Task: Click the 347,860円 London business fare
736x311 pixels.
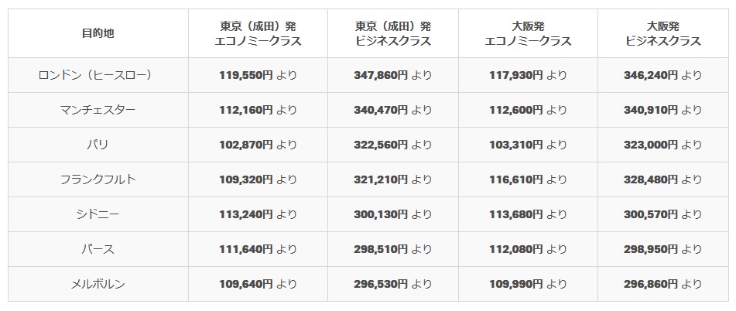Action: (x=381, y=75)
